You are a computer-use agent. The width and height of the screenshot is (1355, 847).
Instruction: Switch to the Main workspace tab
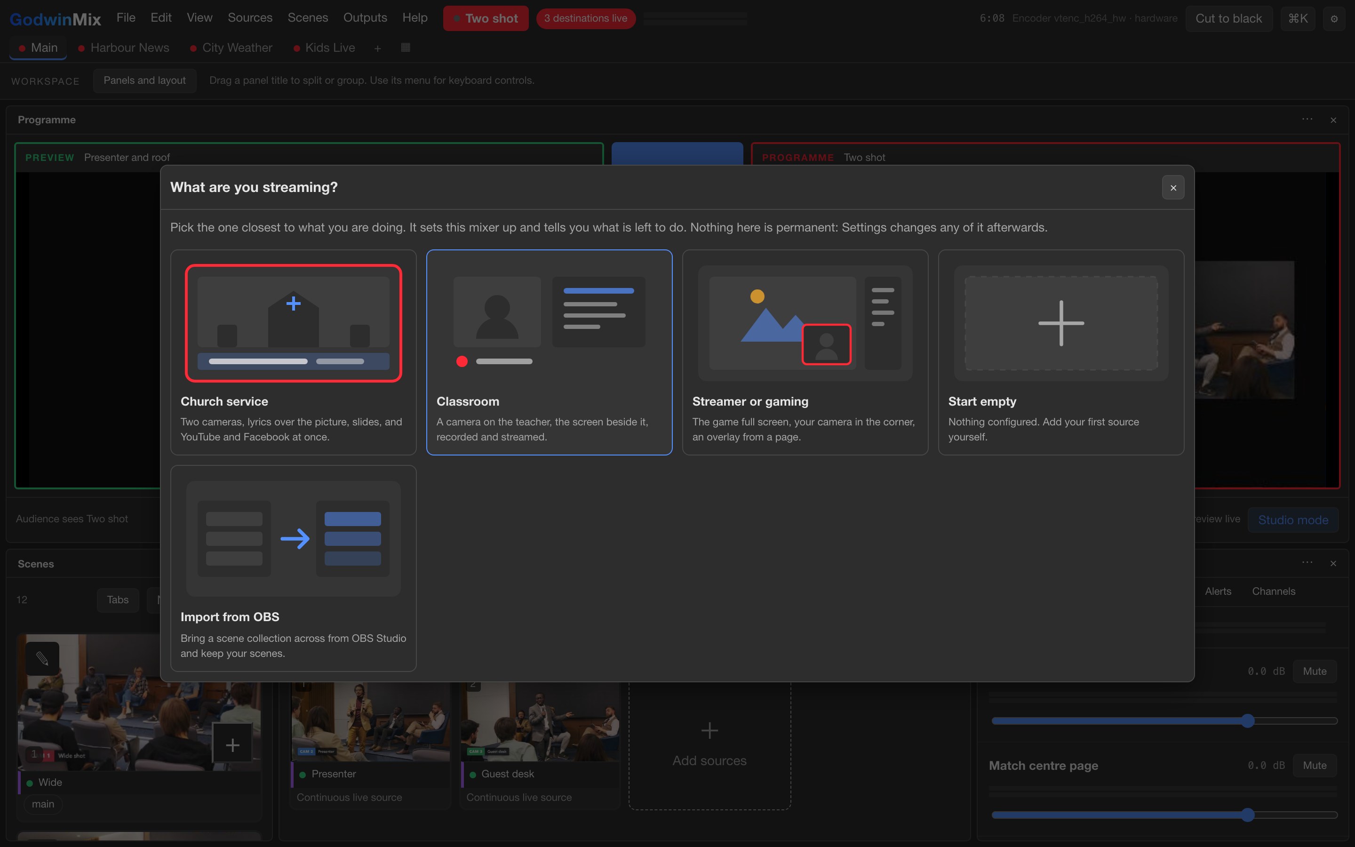(38, 48)
